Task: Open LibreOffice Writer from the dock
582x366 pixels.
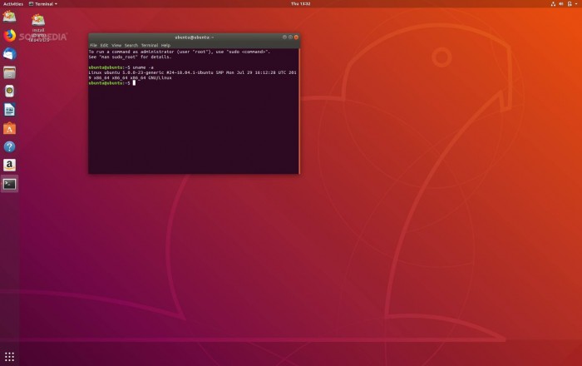Action: [x=9, y=110]
